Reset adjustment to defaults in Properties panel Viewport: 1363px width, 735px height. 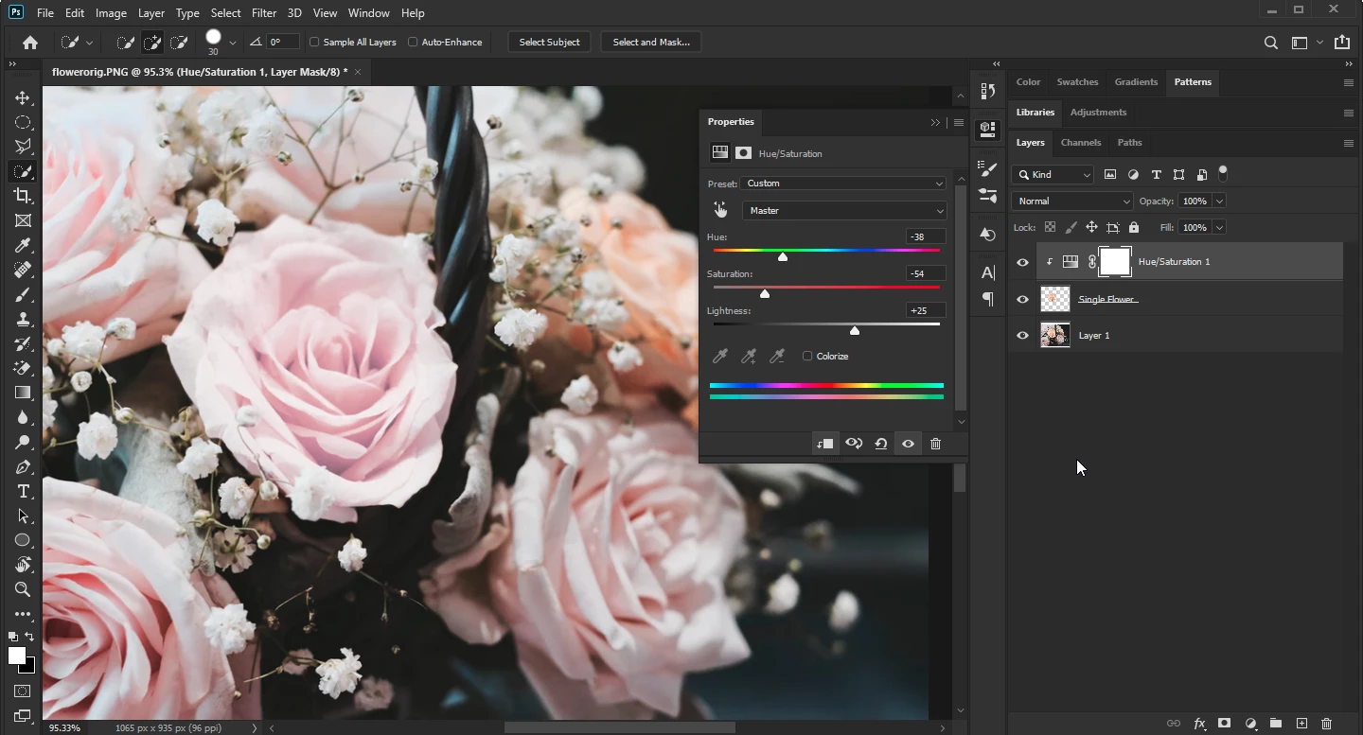(880, 444)
